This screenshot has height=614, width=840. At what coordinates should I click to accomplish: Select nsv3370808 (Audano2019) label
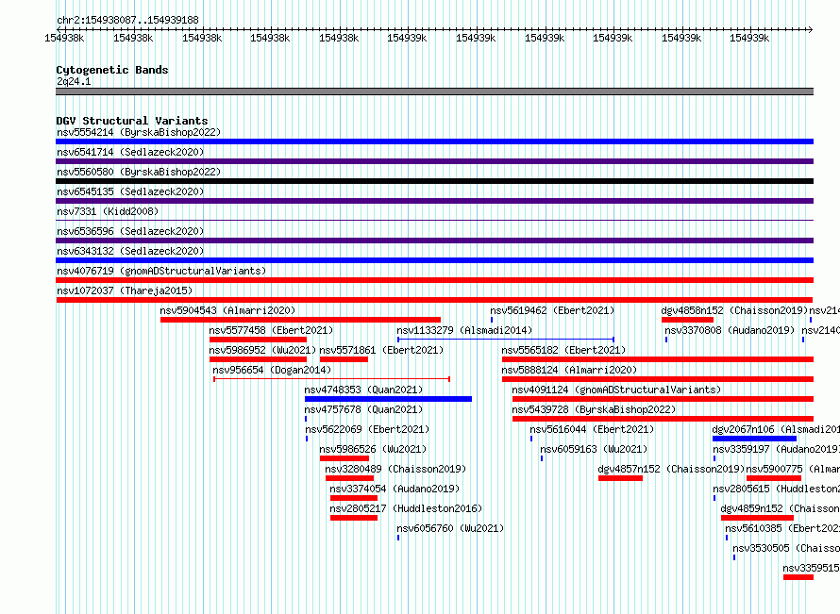(x=730, y=330)
